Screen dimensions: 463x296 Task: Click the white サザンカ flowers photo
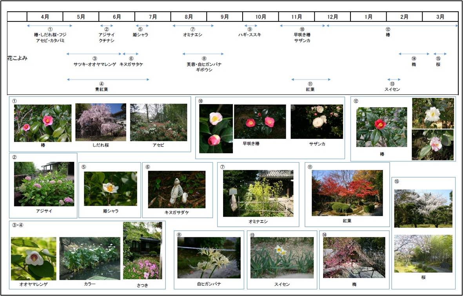pos(316,122)
